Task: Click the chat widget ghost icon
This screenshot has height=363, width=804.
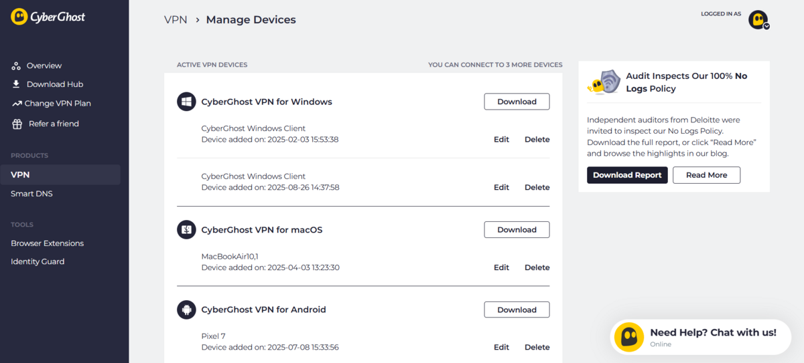Action: [x=629, y=336]
